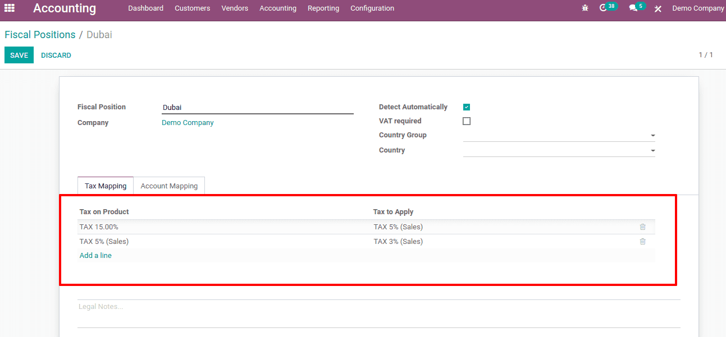Edit the Fiscal Position name field Dubai
The height and width of the screenshot is (337, 726).
point(258,107)
